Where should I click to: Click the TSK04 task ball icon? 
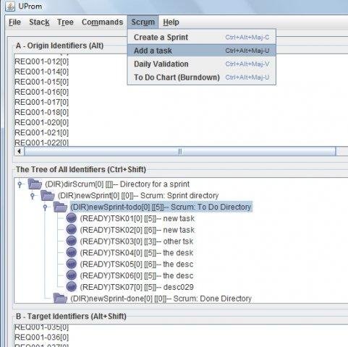pos(72,252)
